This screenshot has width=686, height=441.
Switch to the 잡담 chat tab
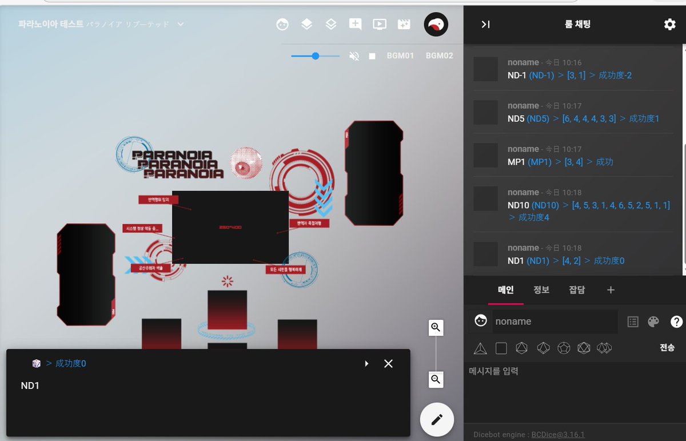[x=577, y=290]
